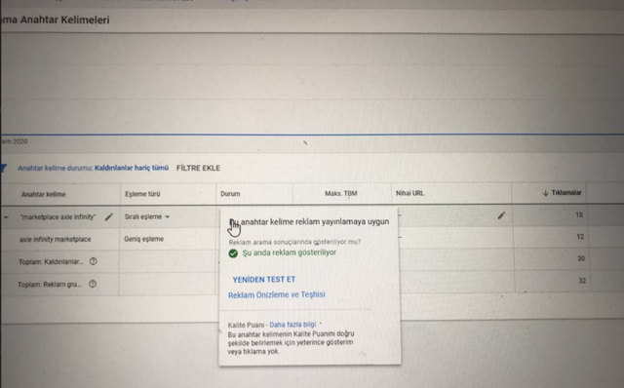Image resolution: width=624 pixels, height=388 pixels.
Task: Click the Durum column header
Action: pos(230,193)
